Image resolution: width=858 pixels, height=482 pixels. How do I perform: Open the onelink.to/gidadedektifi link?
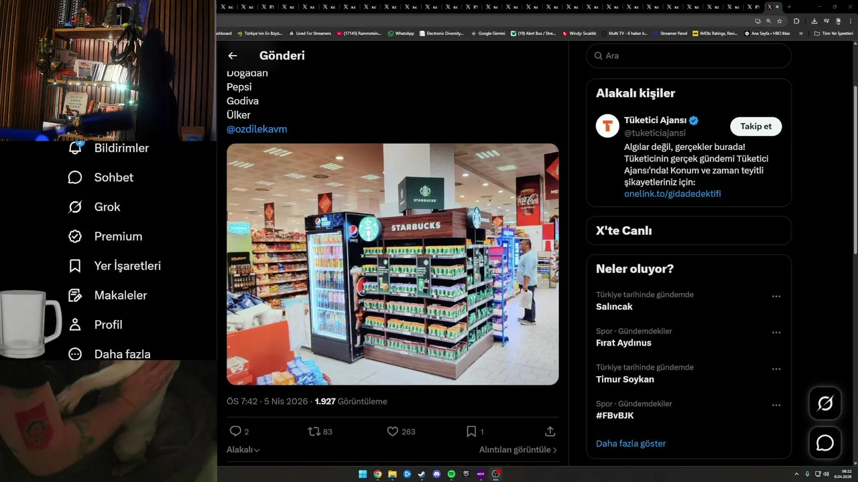coord(672,193)
